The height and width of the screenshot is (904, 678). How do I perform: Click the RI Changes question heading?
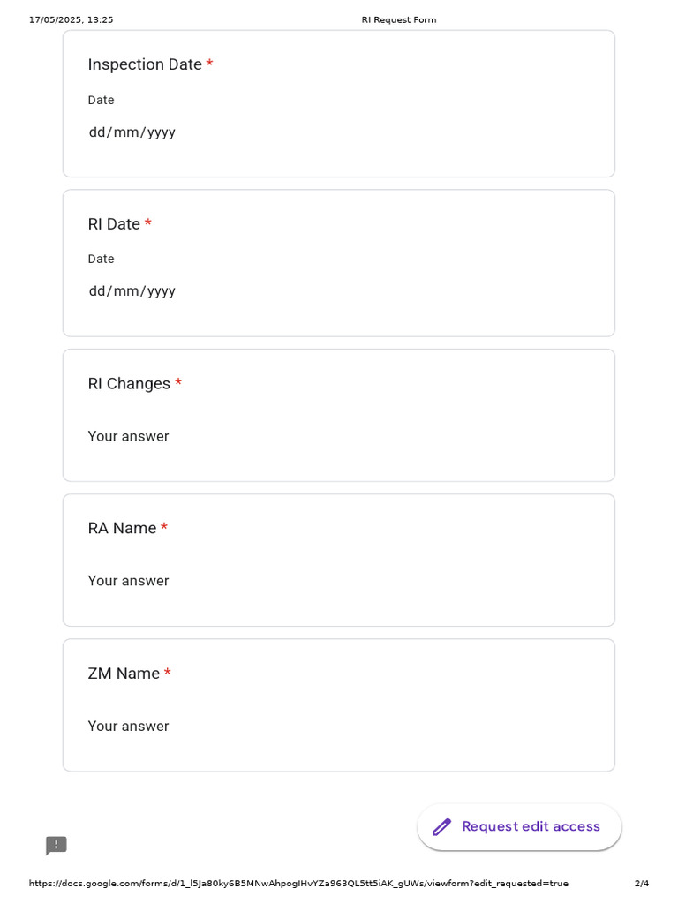click(x=129, y=384)
